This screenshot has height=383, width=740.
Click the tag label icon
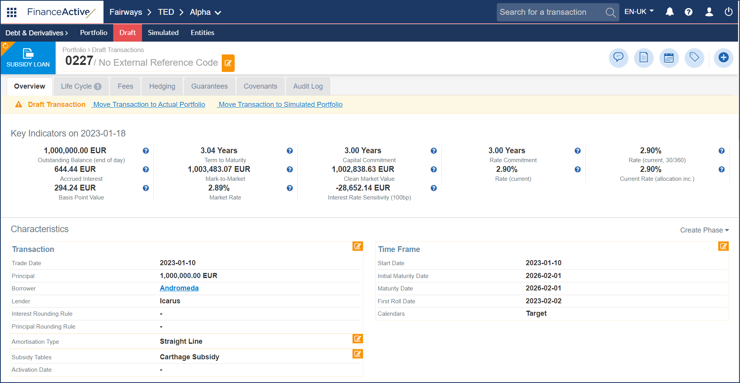click(694, 58)
